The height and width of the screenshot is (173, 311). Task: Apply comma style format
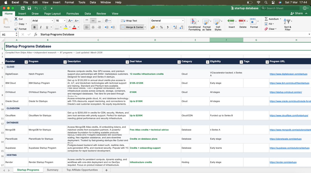click(167, 27)
